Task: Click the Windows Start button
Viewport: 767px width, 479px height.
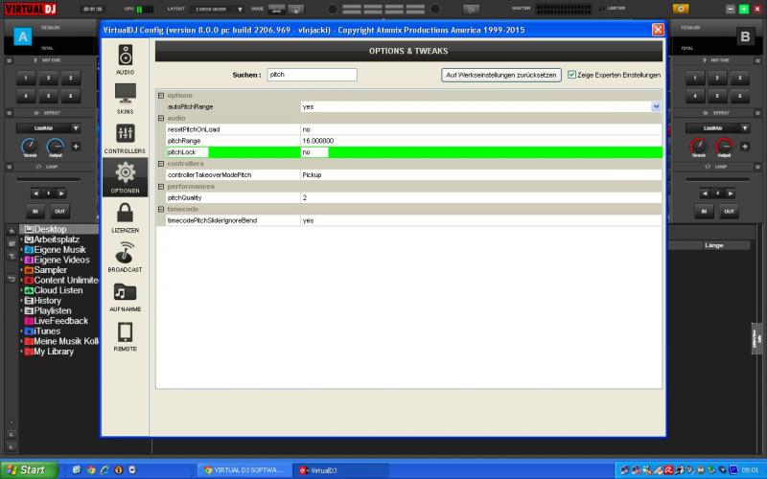Action: 29,470
